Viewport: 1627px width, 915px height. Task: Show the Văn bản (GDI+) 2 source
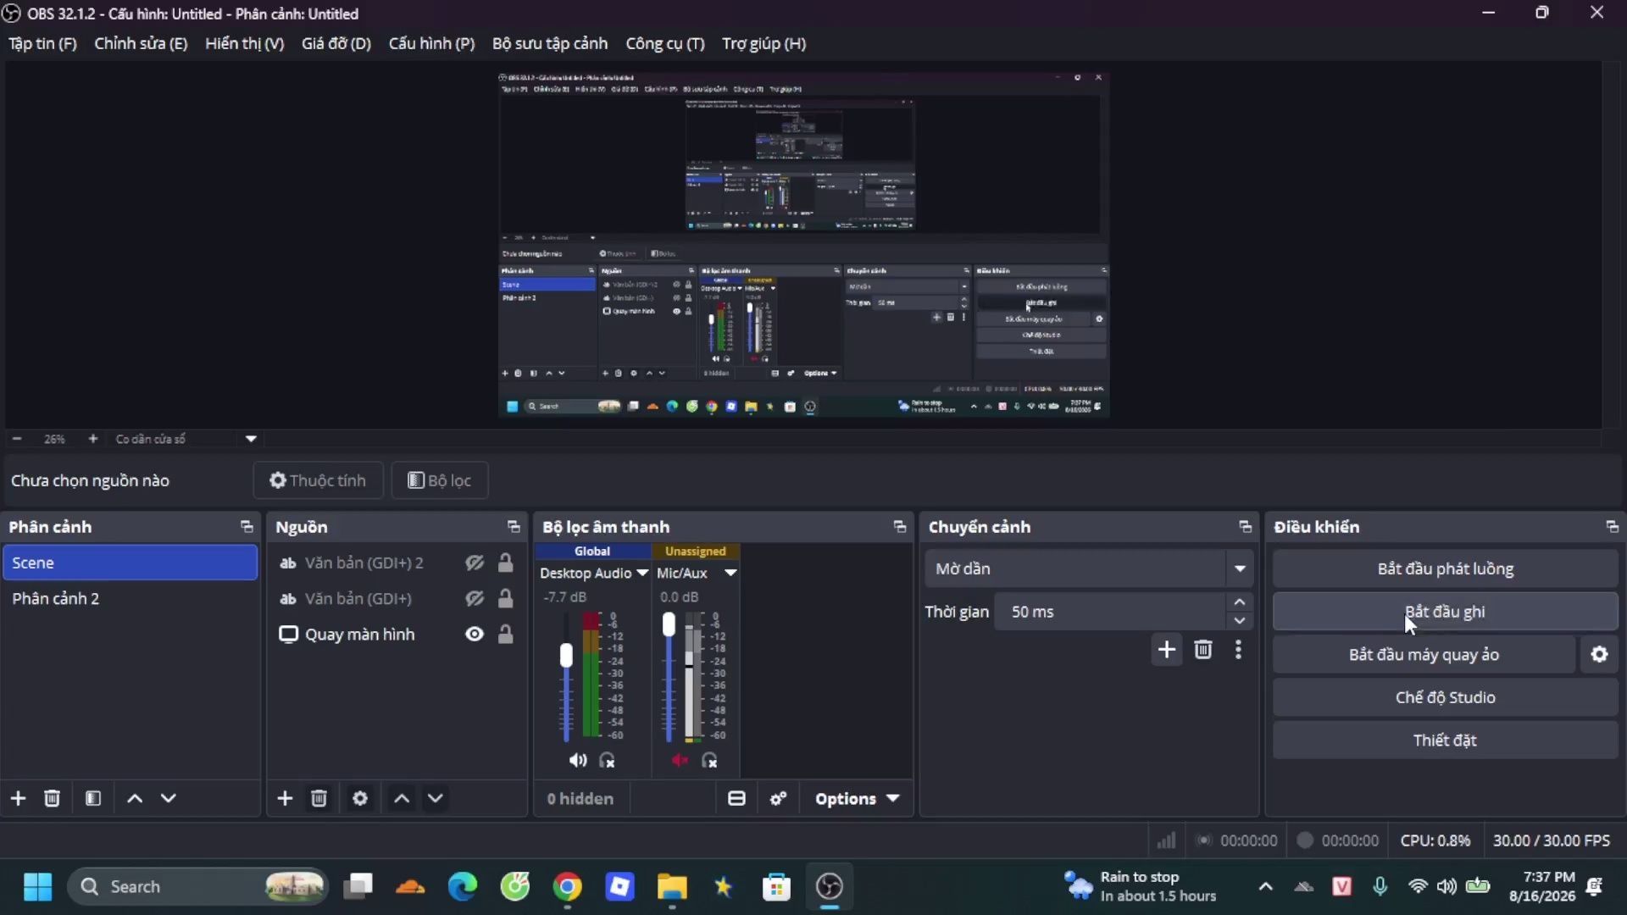pos(475,563)
